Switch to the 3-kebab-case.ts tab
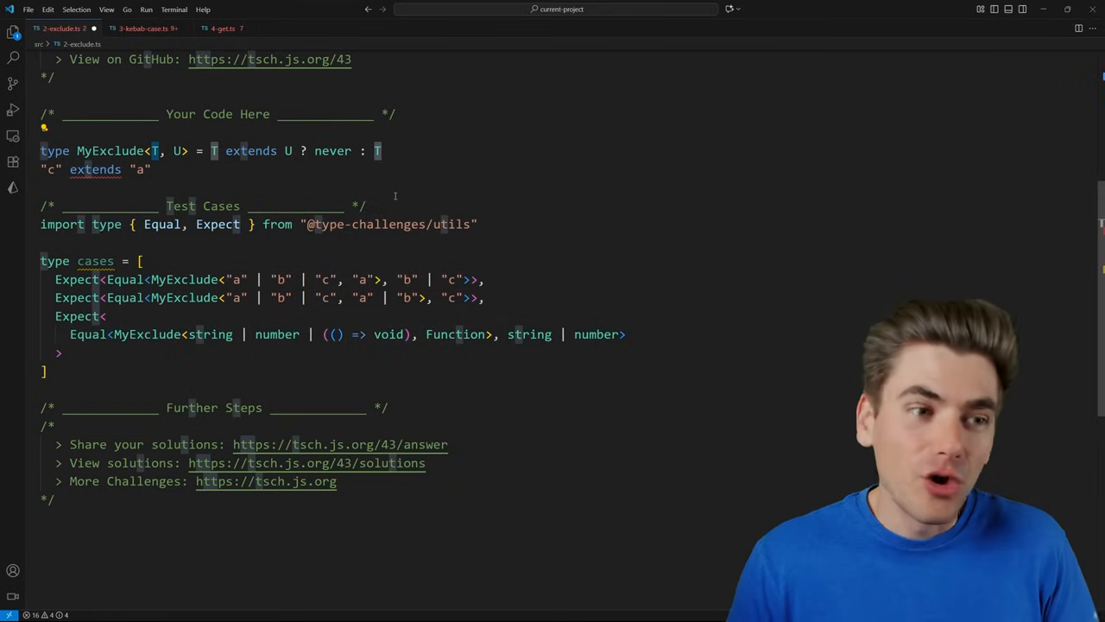Screen dimensions: 1105x622 tap(143, 29)
